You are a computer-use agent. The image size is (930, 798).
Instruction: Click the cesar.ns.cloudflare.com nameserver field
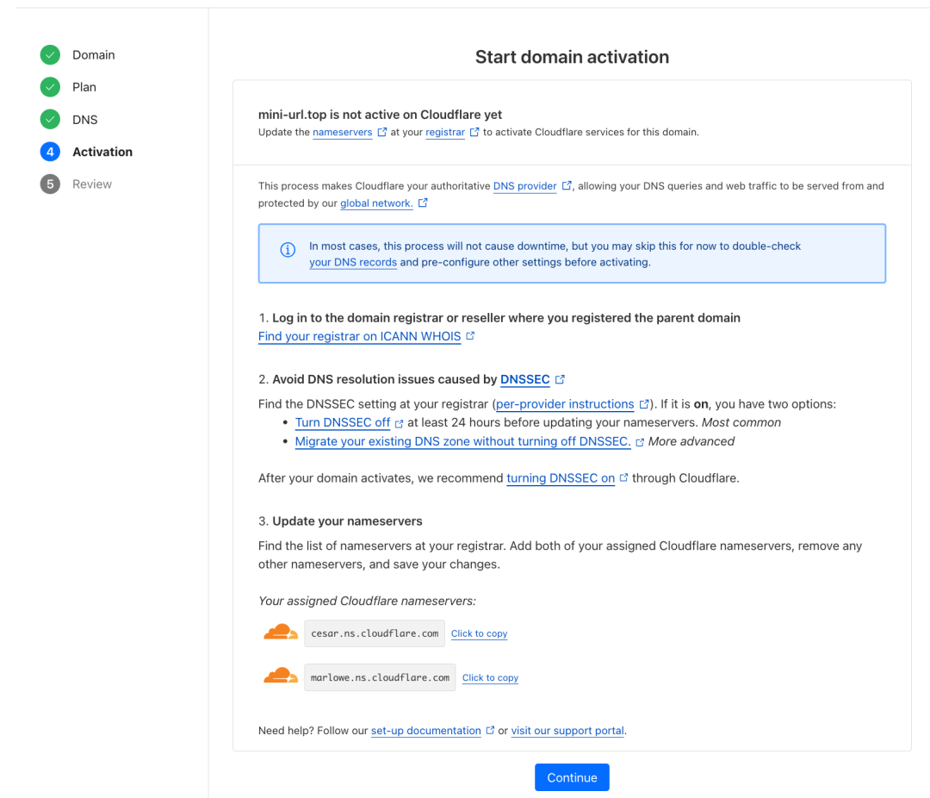click(x=375, y=633)
